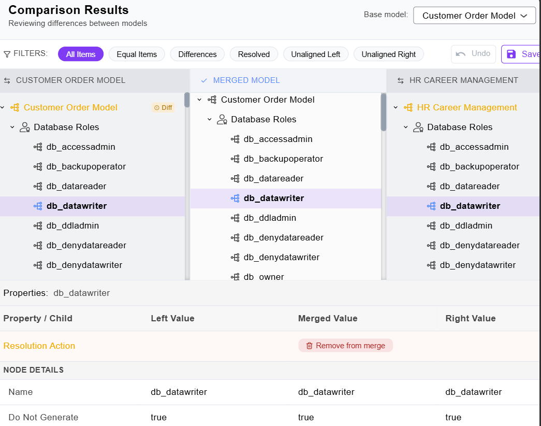Click db_datareader icon in left panel

pyautogui.click(x=38, y=186)
